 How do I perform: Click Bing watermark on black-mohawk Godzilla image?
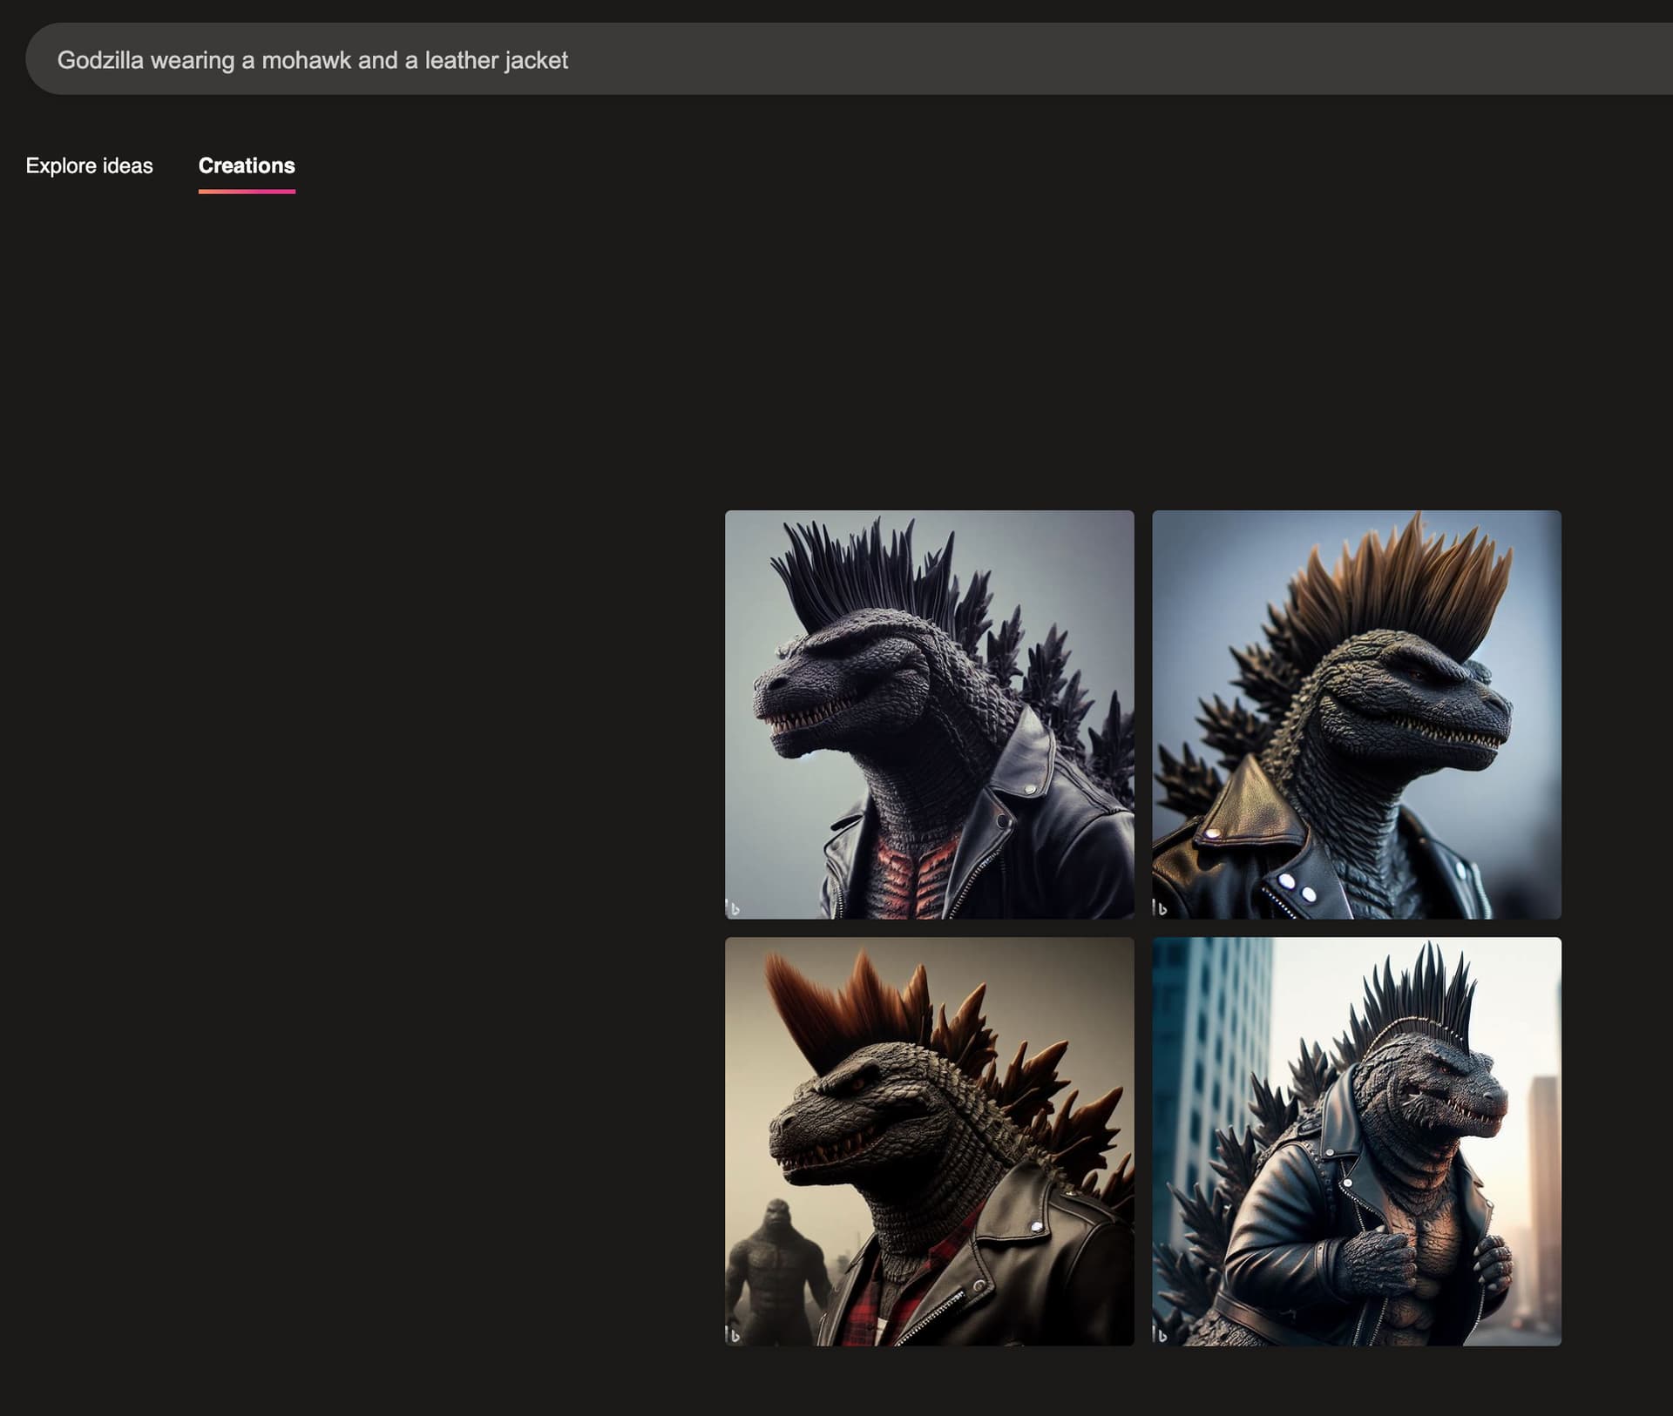tap(735, 908)
